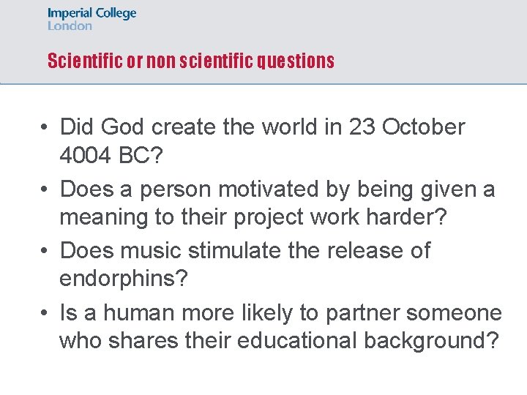Click the word 'Scientific' in the heading
This screenshot has width=527, height=395.
tap(85, 61)
